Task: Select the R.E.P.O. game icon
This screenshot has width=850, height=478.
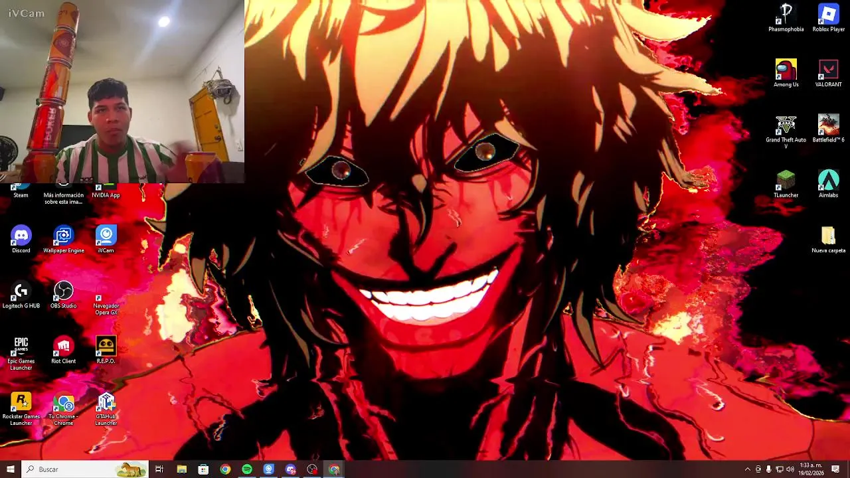Action: pos(106,350)
